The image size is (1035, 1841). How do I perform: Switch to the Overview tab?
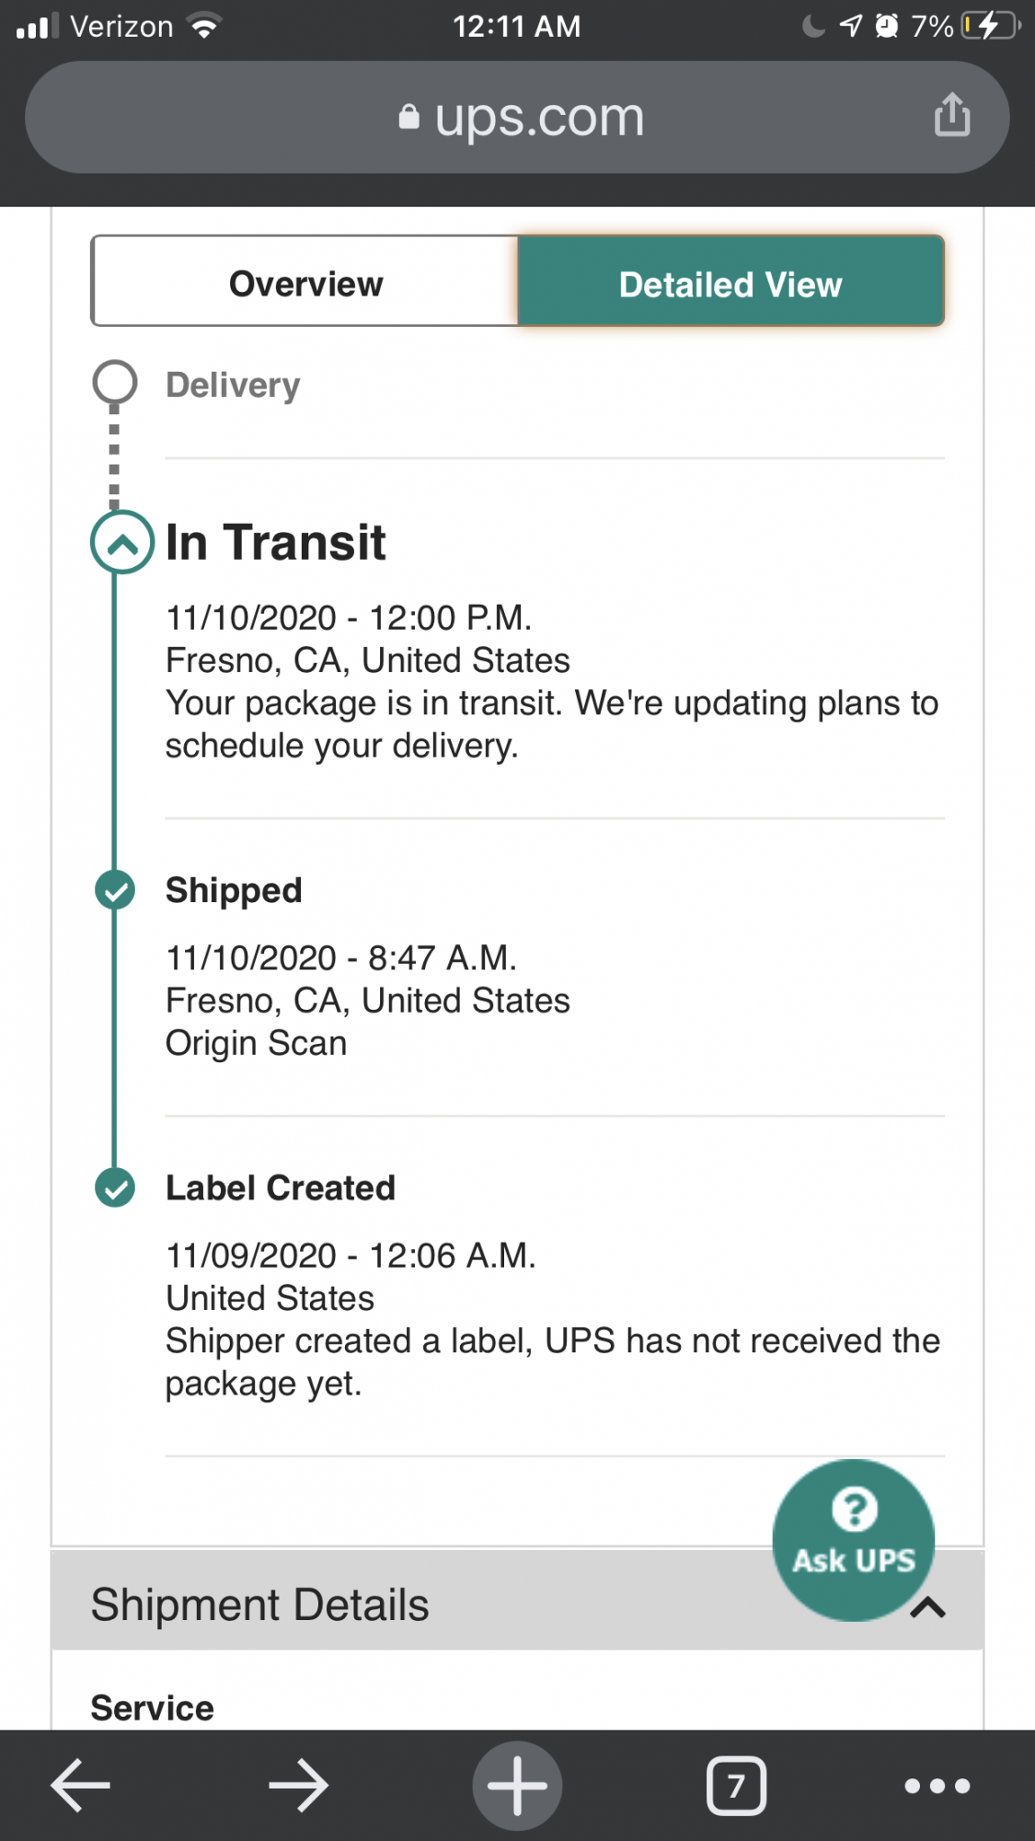pyautogui.click(x=305, y=284)
